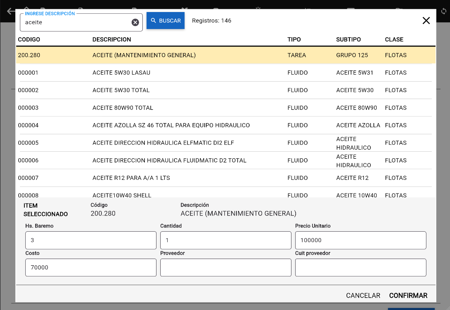Viewport: 450px width, 310px height.
Task: Click the Proveedor input field
Action: pos(226,267)
